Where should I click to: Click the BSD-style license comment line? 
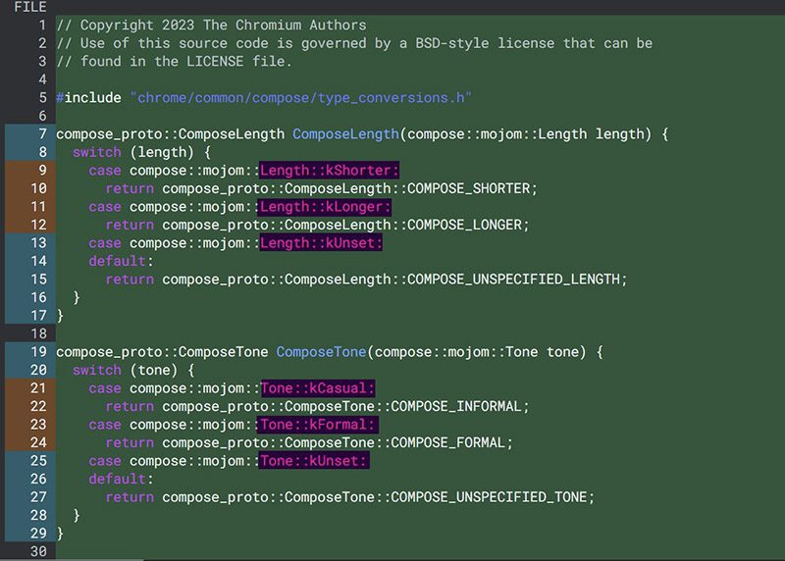coord(354,43)
